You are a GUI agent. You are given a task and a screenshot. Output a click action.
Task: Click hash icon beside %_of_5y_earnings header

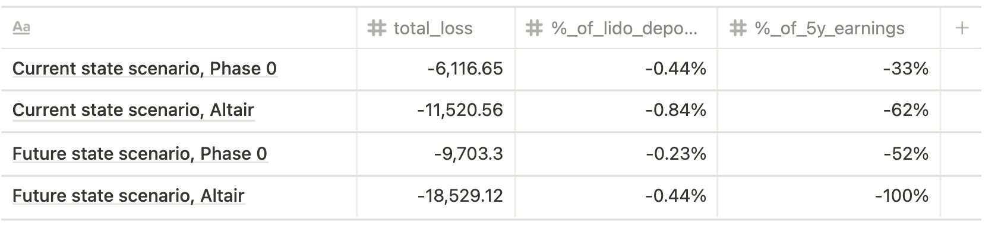click(738, 28)
